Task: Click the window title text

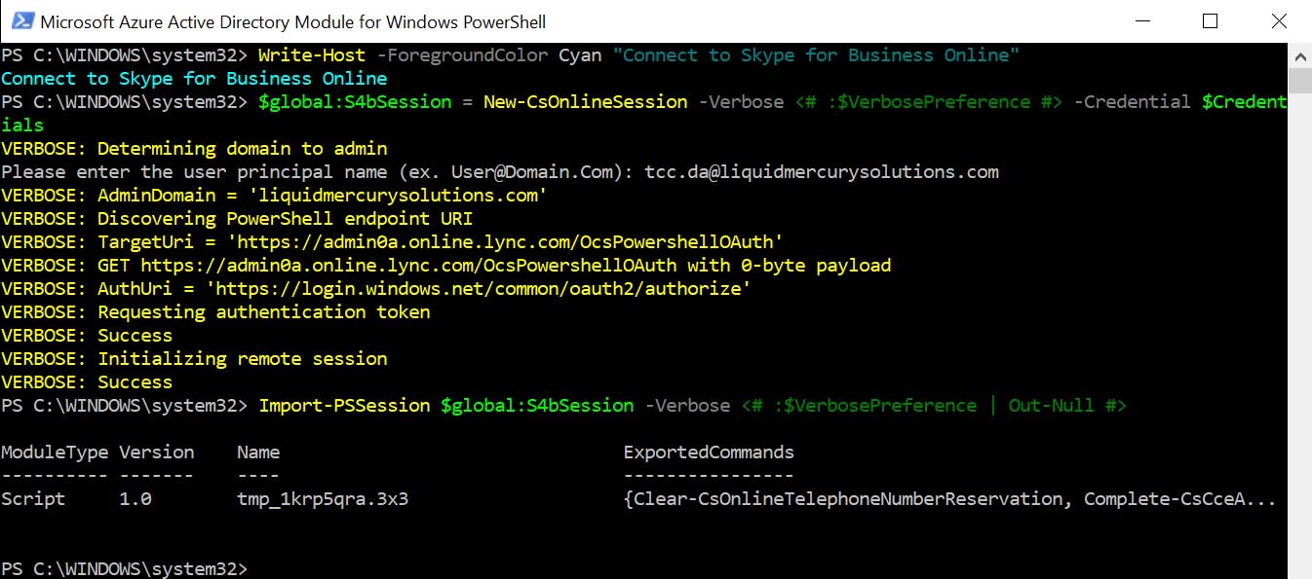Action: point(292,21)
